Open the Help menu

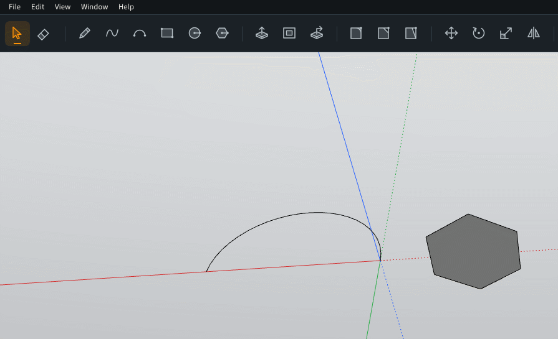[126, 7]
